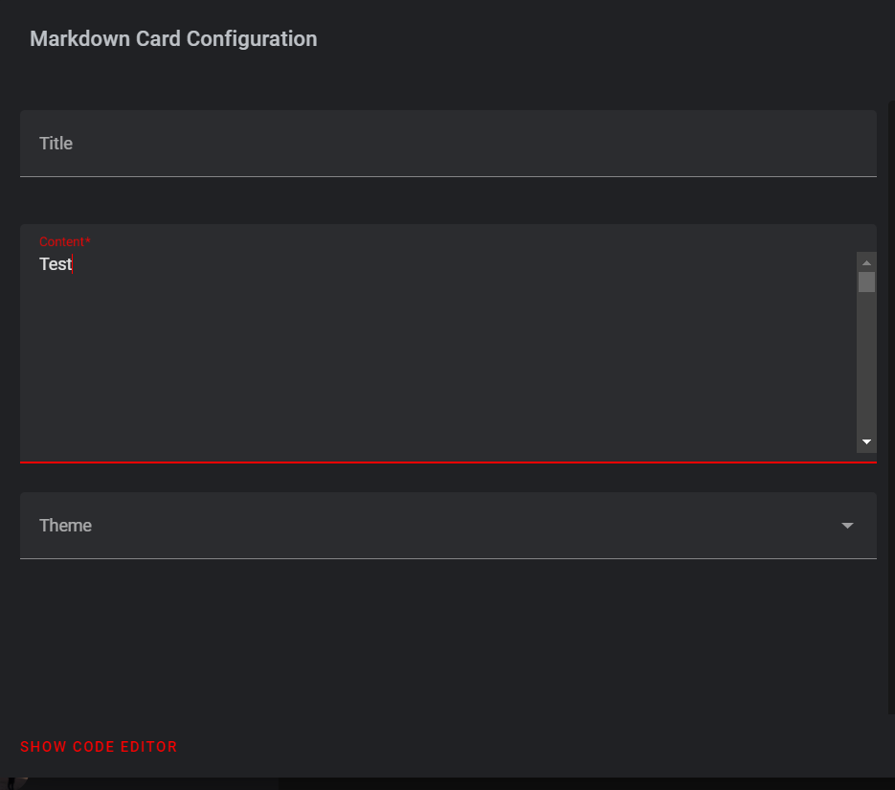The width and height of the screenshot is (895, 790).
Task: Click SHOW CODE EDITOR at the bottom
Action: click(99, 747)
